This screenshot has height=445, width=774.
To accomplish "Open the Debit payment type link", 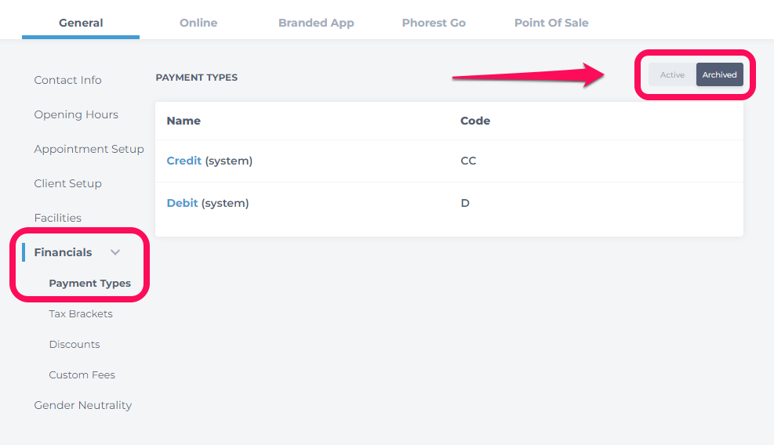I will coord(182,203).
